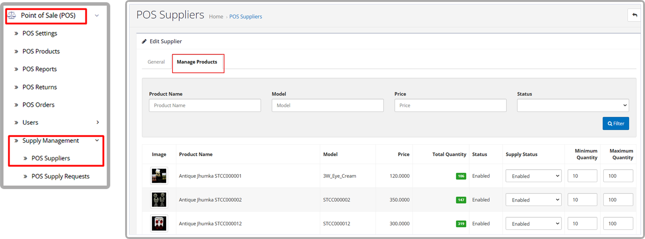Open POS Supply Requests in the sidebar
This screenshot has height=239, width=645.
pos(60,176)
